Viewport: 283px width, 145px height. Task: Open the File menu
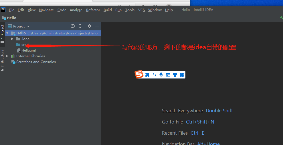(x=11, y=10)
